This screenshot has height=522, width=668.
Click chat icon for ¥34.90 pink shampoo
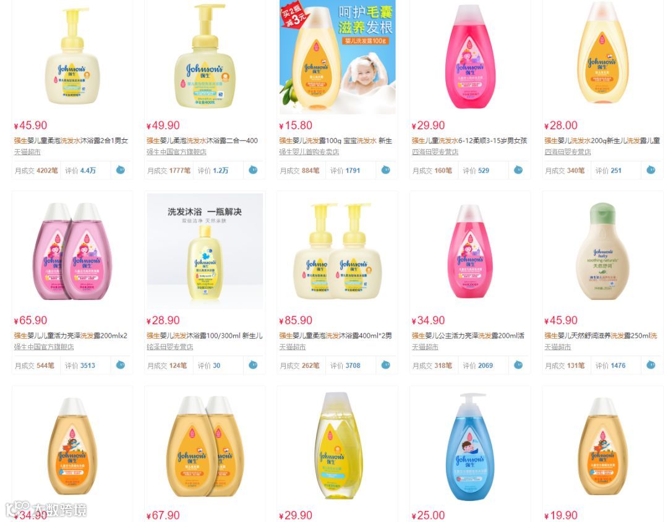coord(518,365)
